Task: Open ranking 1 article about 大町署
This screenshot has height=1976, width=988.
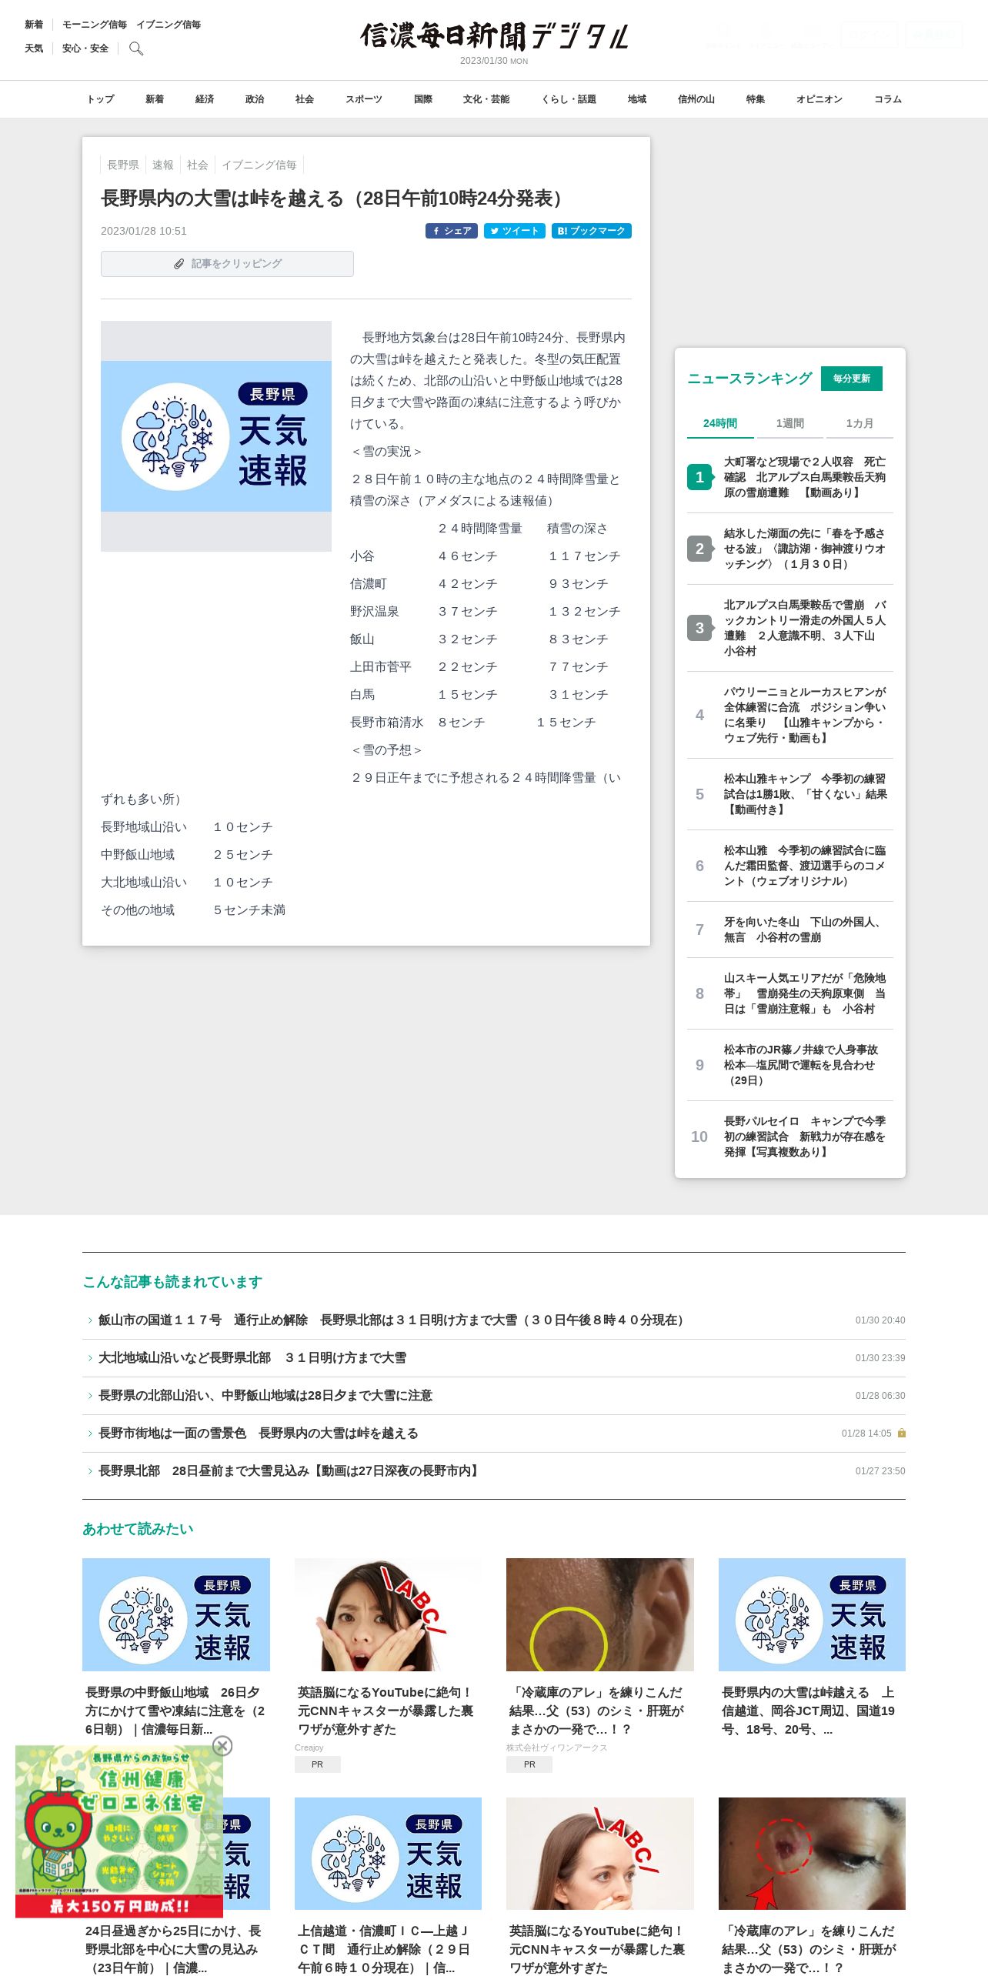Action: click(790, 477)
